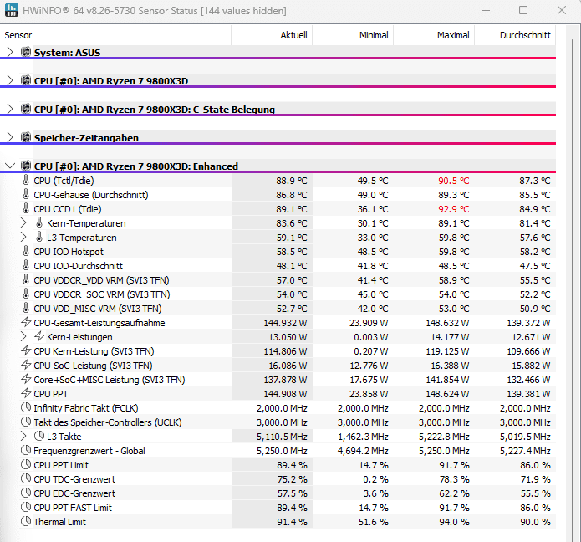Click the chip icon beside 9800X3D: Enhanced

coord(26,166)
